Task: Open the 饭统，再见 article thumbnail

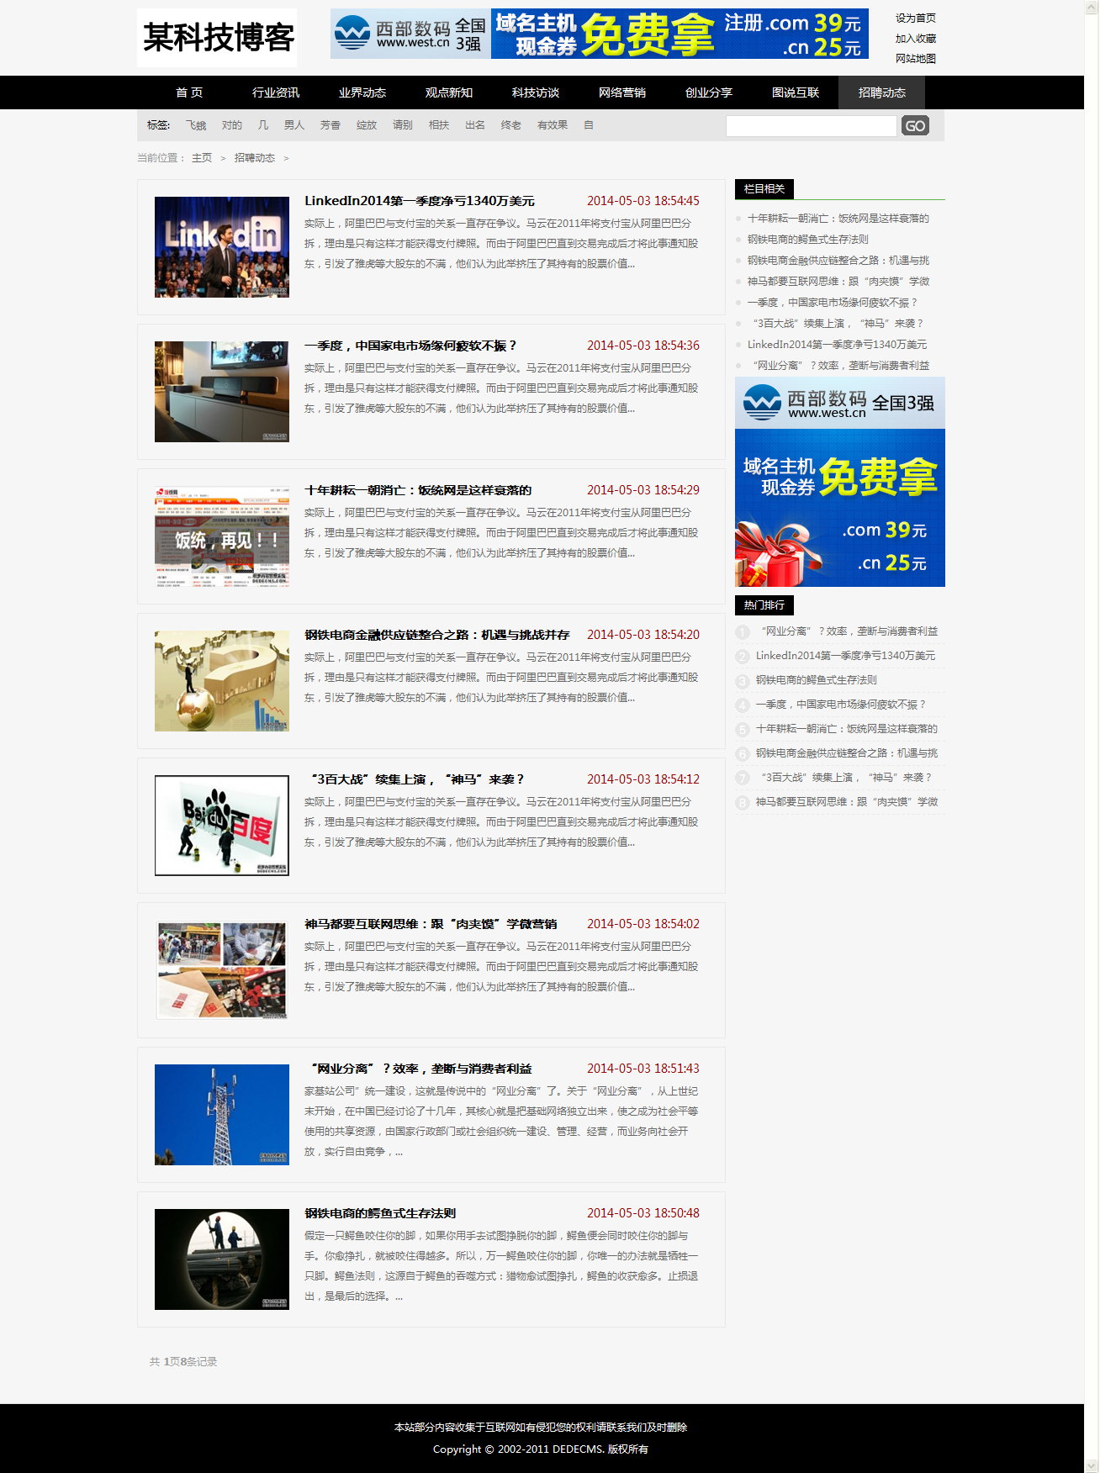Action: [222, 536]
